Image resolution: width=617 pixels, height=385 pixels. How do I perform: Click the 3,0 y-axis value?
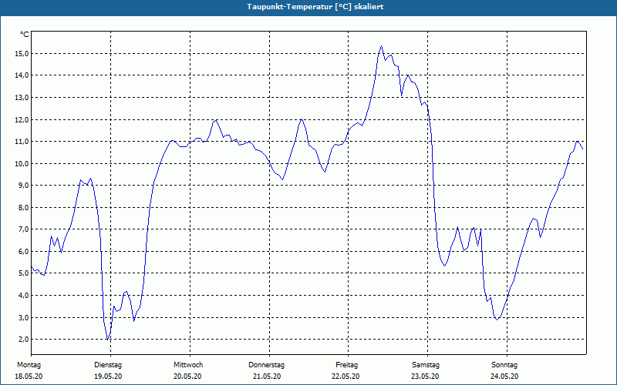23,317
